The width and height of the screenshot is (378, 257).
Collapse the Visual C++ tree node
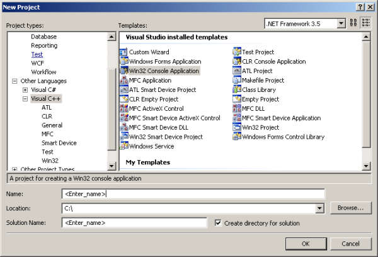pos(25,99)
